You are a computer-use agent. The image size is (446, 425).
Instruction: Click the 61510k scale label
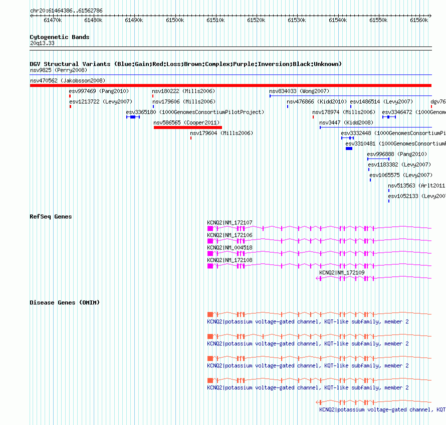coord(215,20)
